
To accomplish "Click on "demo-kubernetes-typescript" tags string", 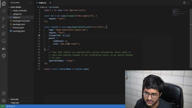I will [x=71, y=30].
